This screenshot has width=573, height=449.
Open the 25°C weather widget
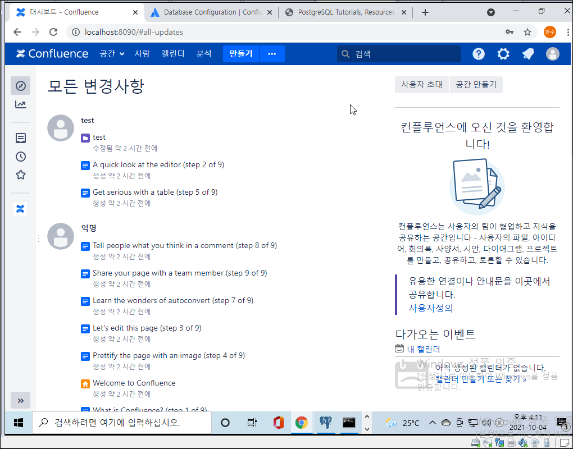[x=402, y=423]
